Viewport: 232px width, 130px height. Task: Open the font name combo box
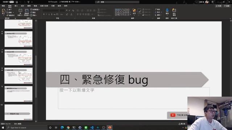coord(51,10)
